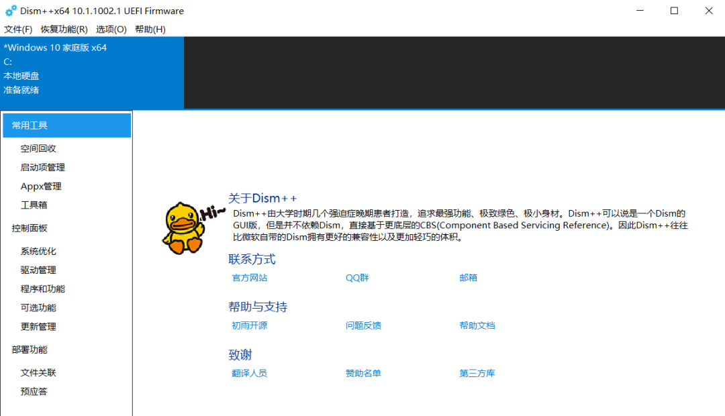Open Appx管理 in the sidebar
This screenshot has height=416, width=725.
click(41, 187)
